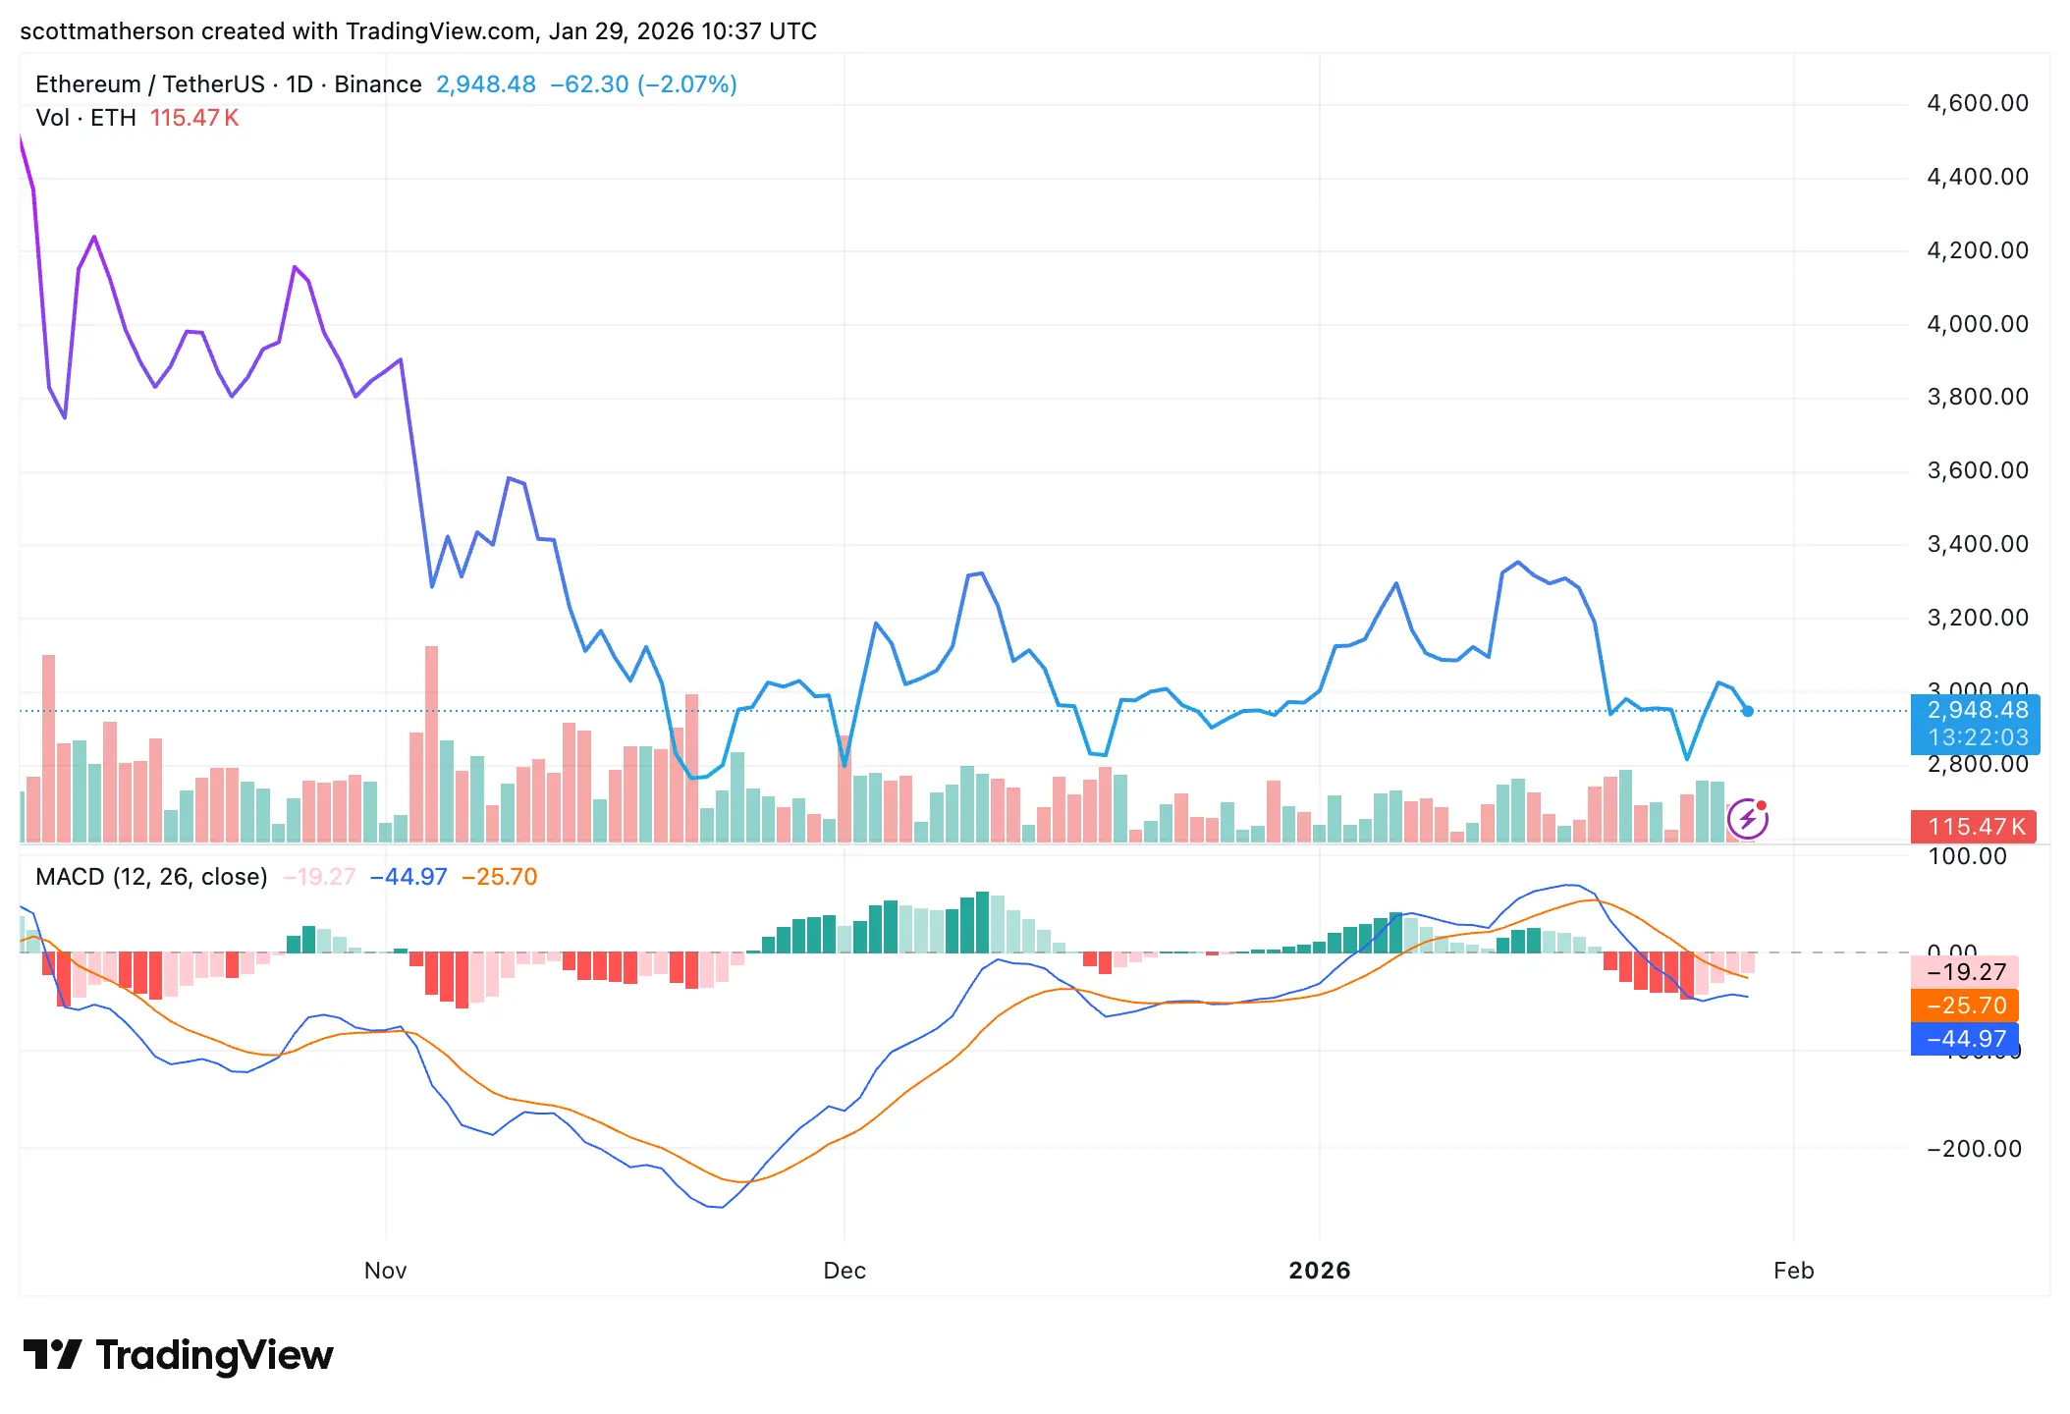Open the MACD (12, 26, close) legend
The image size is (2070, 1414).
pyautogui.click(x=151, y=877)
